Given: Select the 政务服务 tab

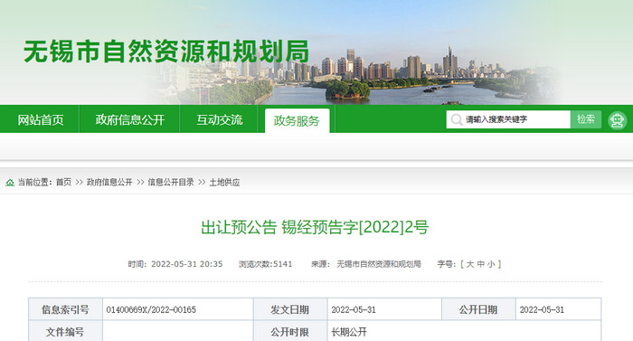Looking at the screenshot, I should click(x=297, y=121).
